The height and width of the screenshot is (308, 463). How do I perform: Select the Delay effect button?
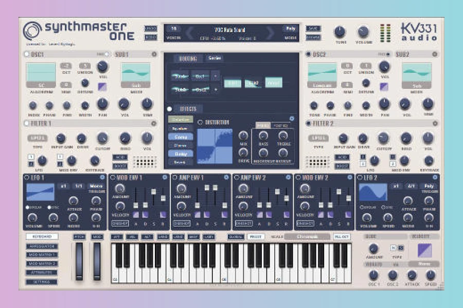click(181, 153)
